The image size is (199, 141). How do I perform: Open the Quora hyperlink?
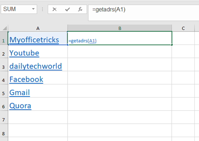coord(20,106)
